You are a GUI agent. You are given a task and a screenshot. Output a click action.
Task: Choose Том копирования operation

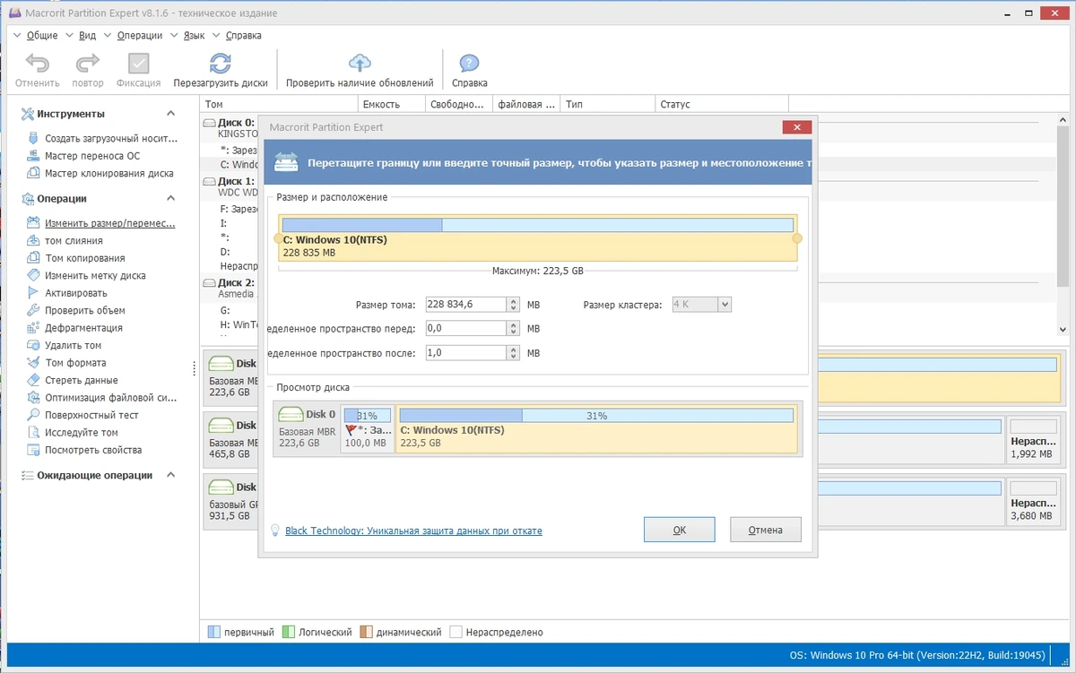(x=85, y=258)
